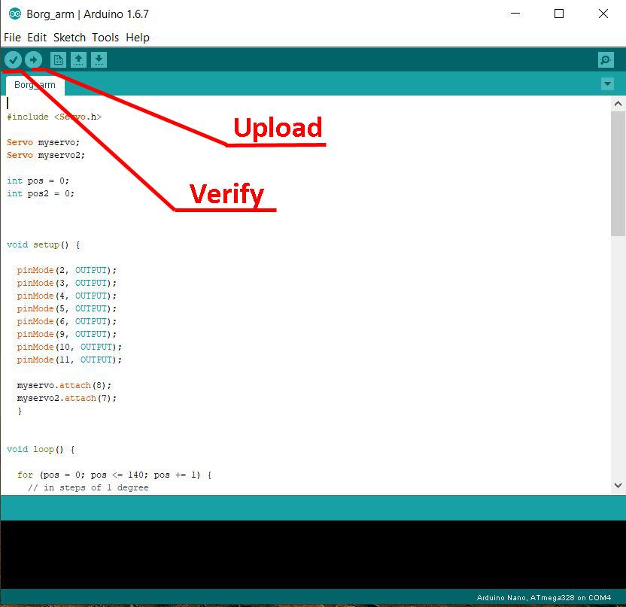Open the Sketch menu
The width and height of the screenshot is (626, 607).
pos(69,38)
